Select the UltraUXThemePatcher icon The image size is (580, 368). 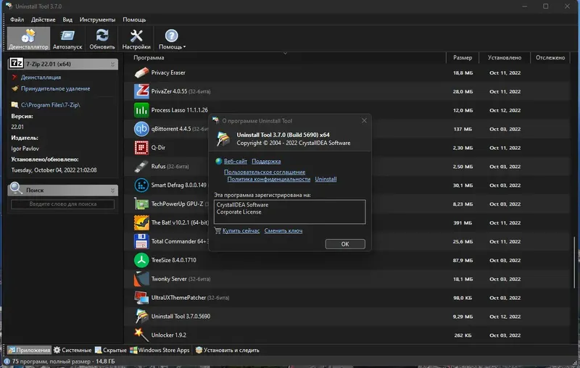(x=141, y=298)
